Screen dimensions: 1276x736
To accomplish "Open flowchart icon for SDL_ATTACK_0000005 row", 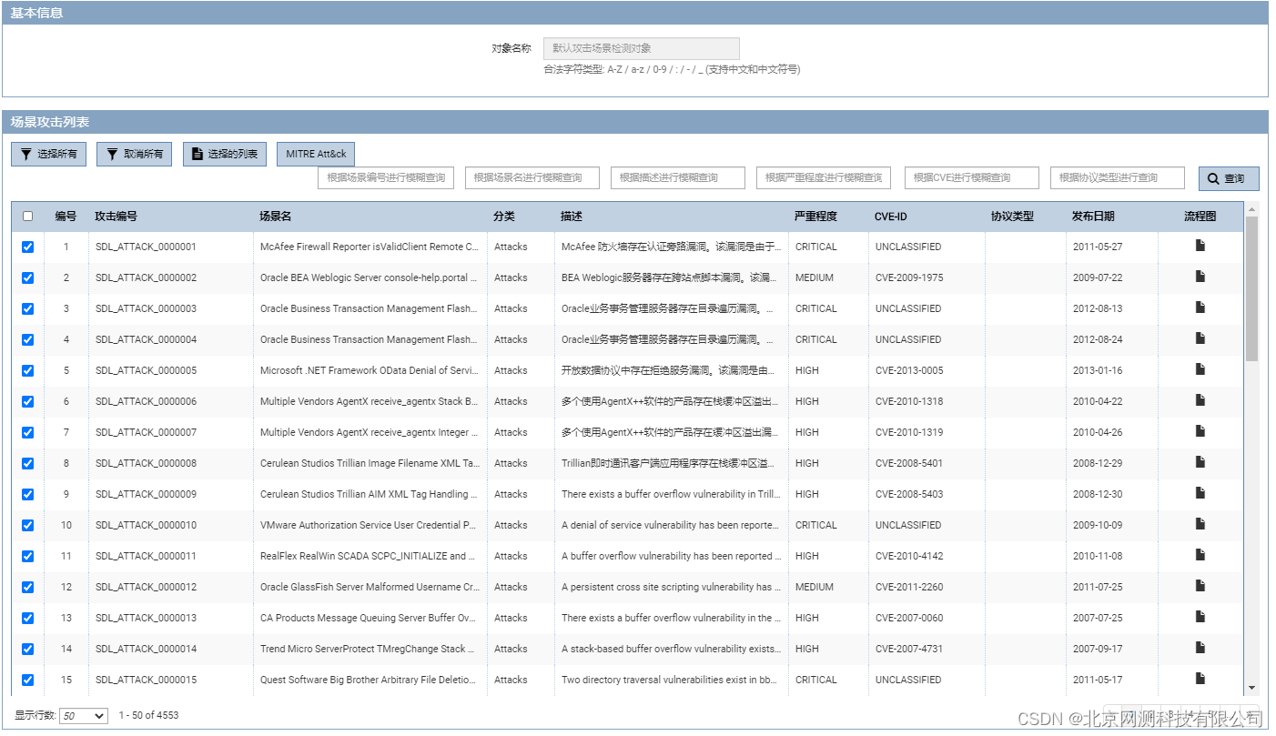I will 1200,369.
